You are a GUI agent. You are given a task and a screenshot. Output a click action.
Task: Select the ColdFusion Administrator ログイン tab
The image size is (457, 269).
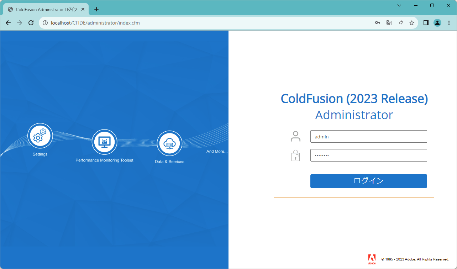[46, 9]
